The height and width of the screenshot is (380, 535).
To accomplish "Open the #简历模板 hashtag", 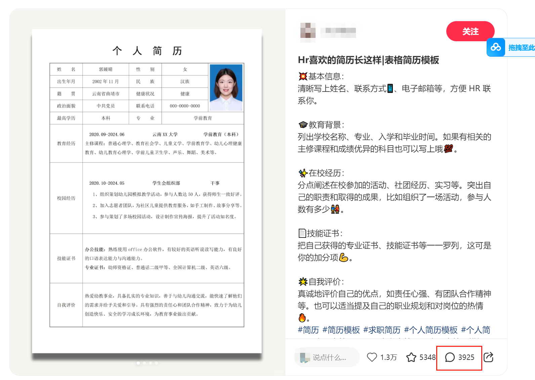I will (341, 330).
